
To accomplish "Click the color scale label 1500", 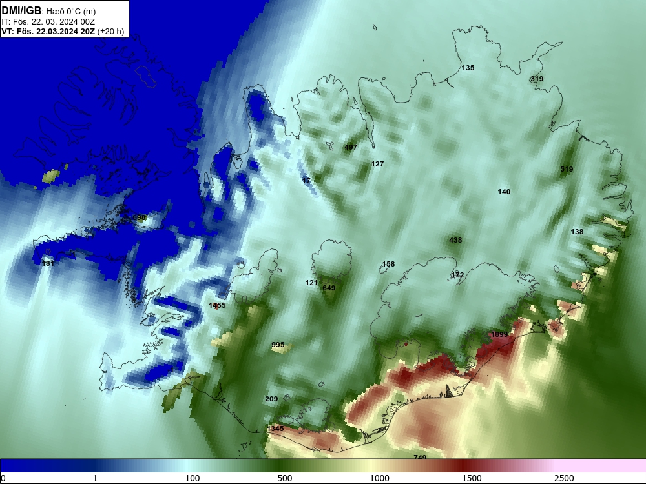I will click(472, 478).
